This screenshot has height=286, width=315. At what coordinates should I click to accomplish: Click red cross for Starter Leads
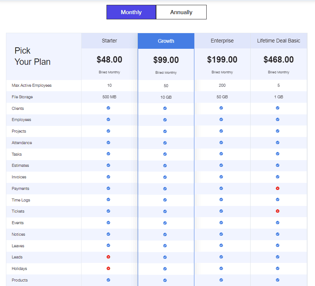[x=108, y=257]
